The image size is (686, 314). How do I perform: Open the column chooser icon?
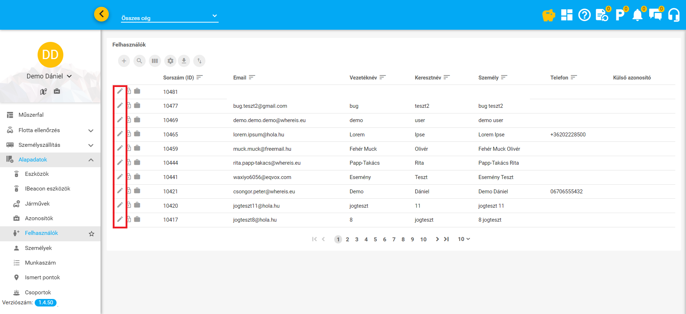click(x=155, y=61)
